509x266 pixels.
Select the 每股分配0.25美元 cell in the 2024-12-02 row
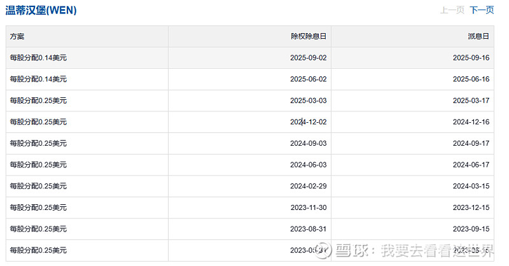pos(38,122)
